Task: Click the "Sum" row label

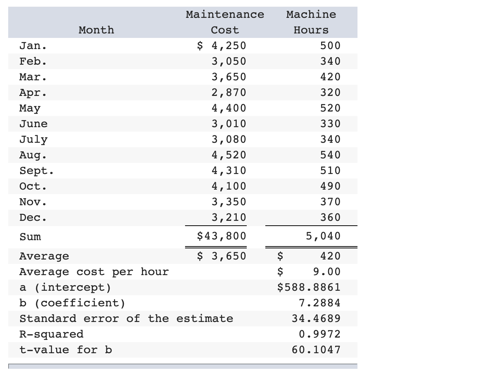Action: 30,237
